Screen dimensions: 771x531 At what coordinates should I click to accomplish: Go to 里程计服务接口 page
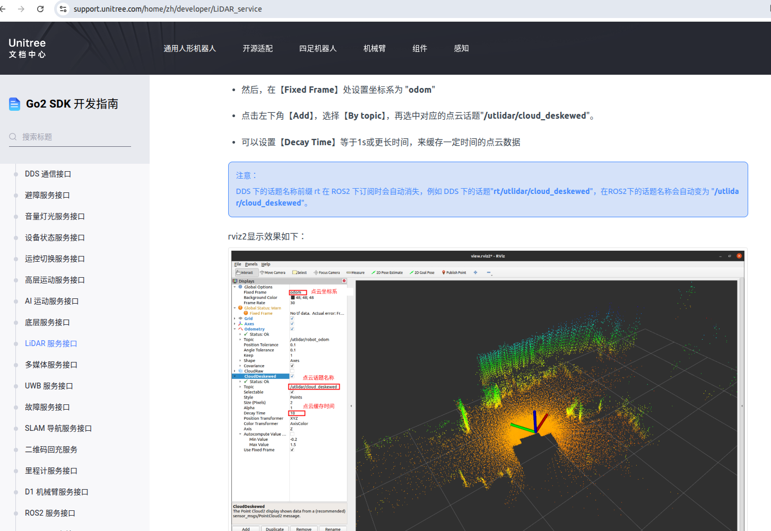[x=51, y=471]
